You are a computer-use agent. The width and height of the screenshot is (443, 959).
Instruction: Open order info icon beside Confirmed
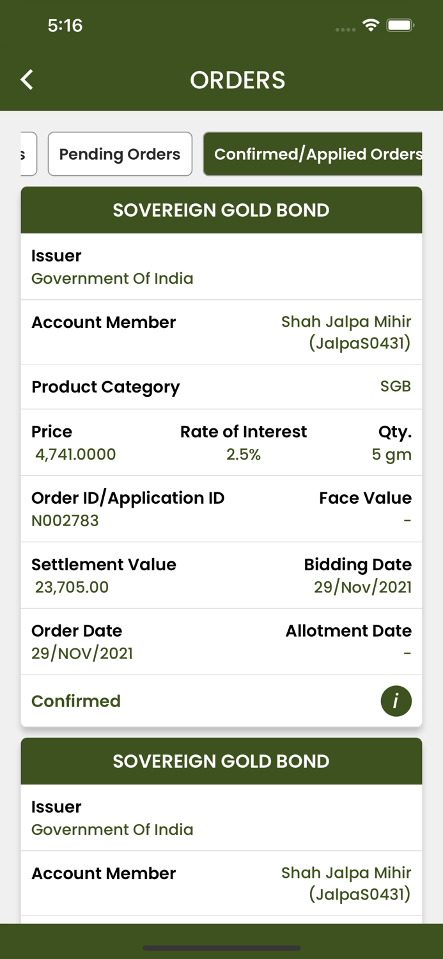coord(396,701)
